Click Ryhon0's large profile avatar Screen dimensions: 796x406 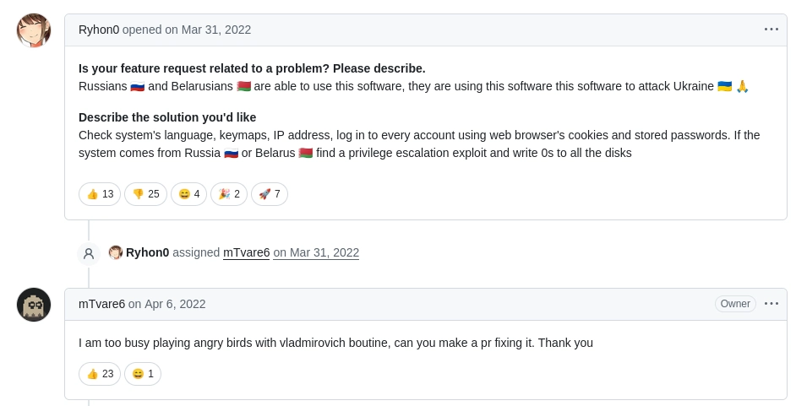[x=34, y=30]
